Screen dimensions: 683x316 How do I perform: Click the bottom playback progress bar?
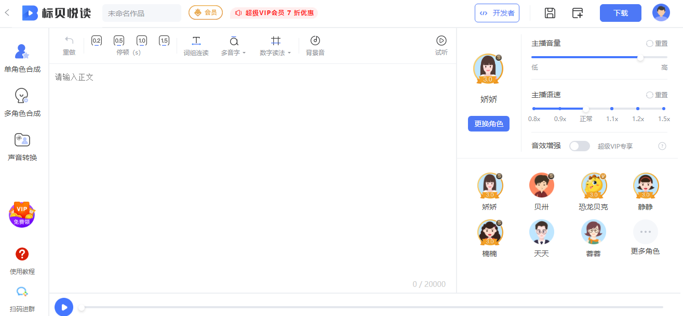[x=372, y=307]
